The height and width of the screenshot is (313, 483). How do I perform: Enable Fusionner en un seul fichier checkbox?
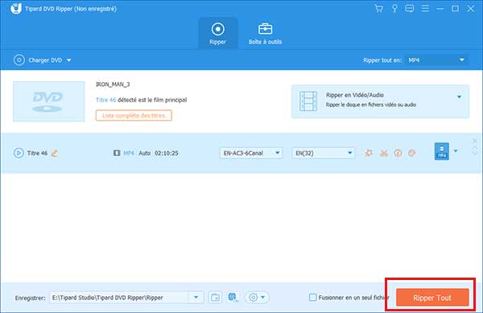312,297
